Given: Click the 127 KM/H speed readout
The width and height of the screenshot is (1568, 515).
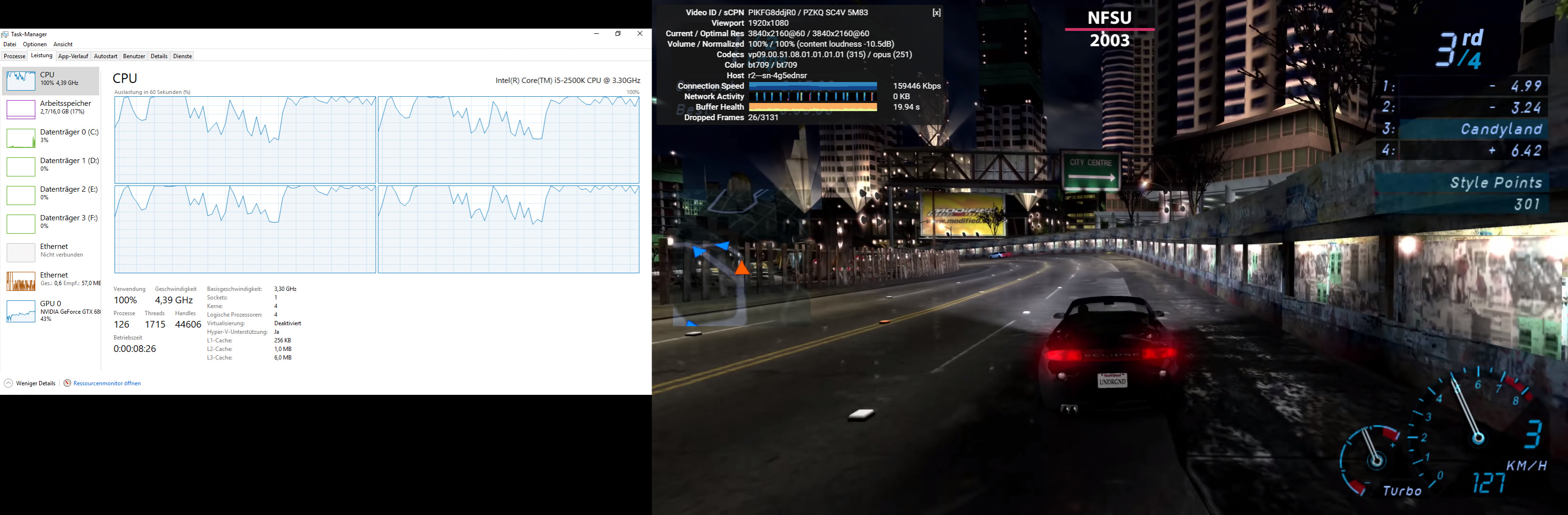Looking at the screenshot, I should click(x=1510, y=477).
